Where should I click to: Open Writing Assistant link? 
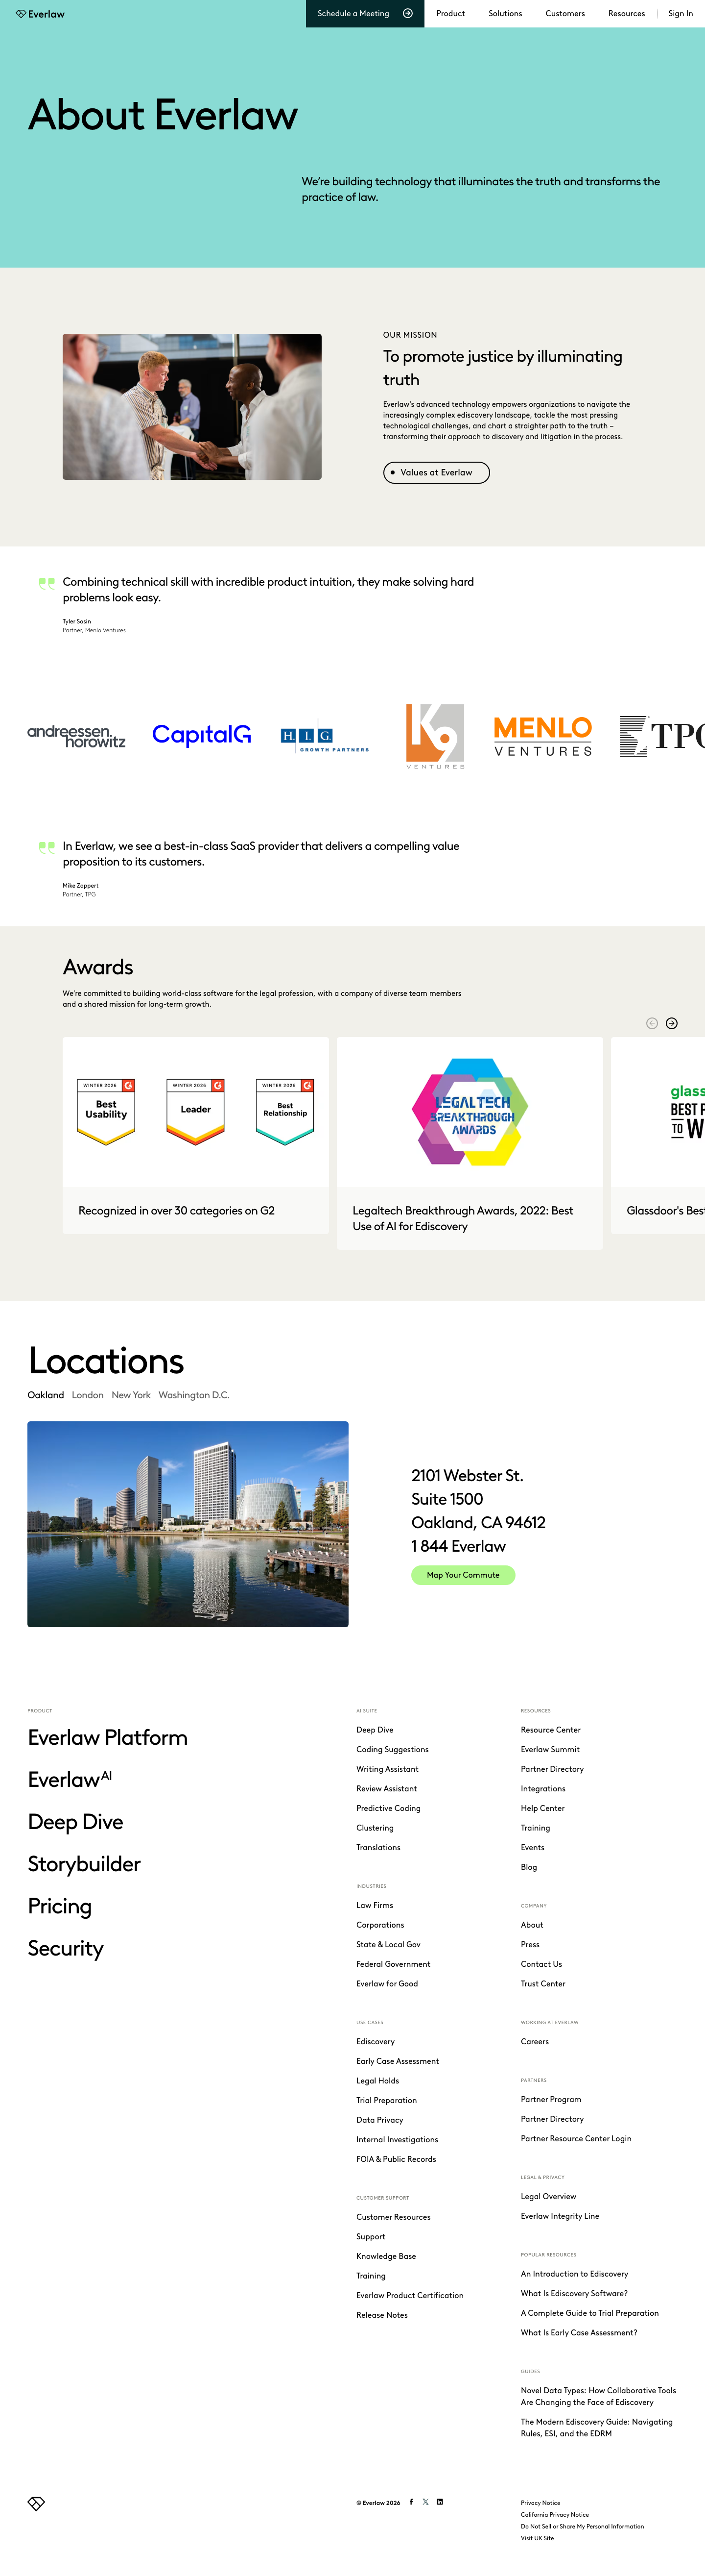387,1769
